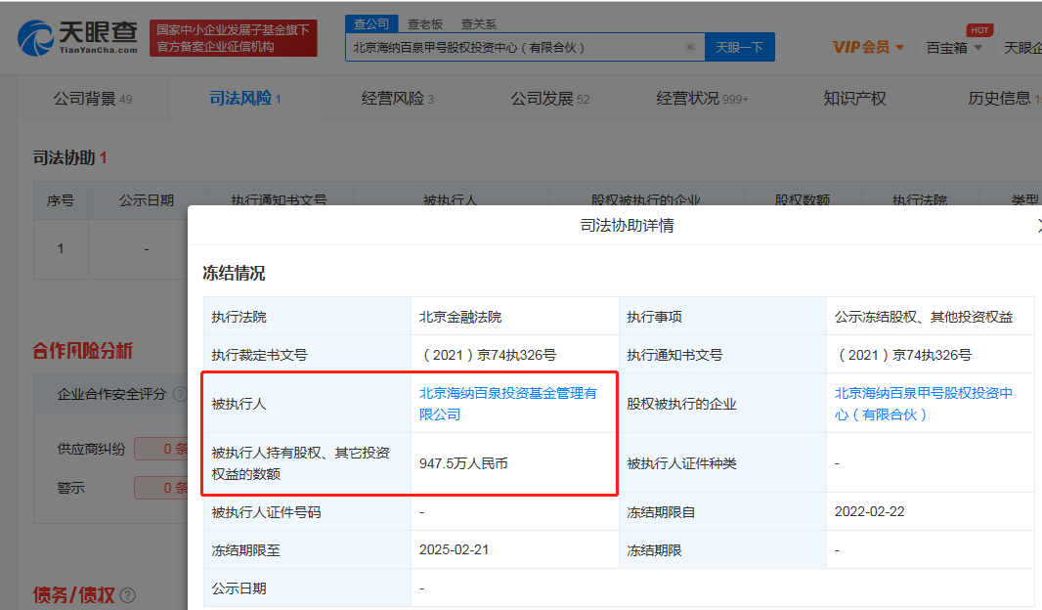Open the 经营状况 section tab

pos(703,99)
